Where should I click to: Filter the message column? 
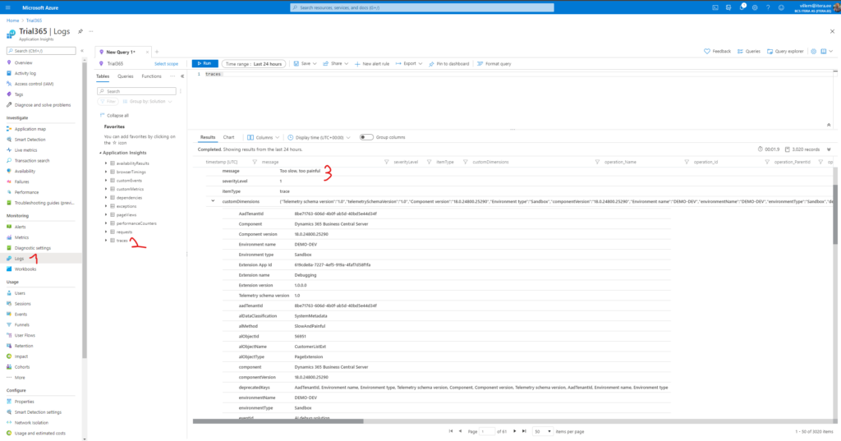tap(386, 162)
